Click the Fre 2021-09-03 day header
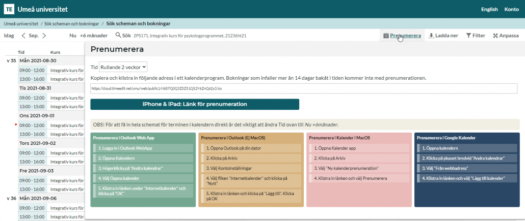525x221 pixels. tap(36, 171)
